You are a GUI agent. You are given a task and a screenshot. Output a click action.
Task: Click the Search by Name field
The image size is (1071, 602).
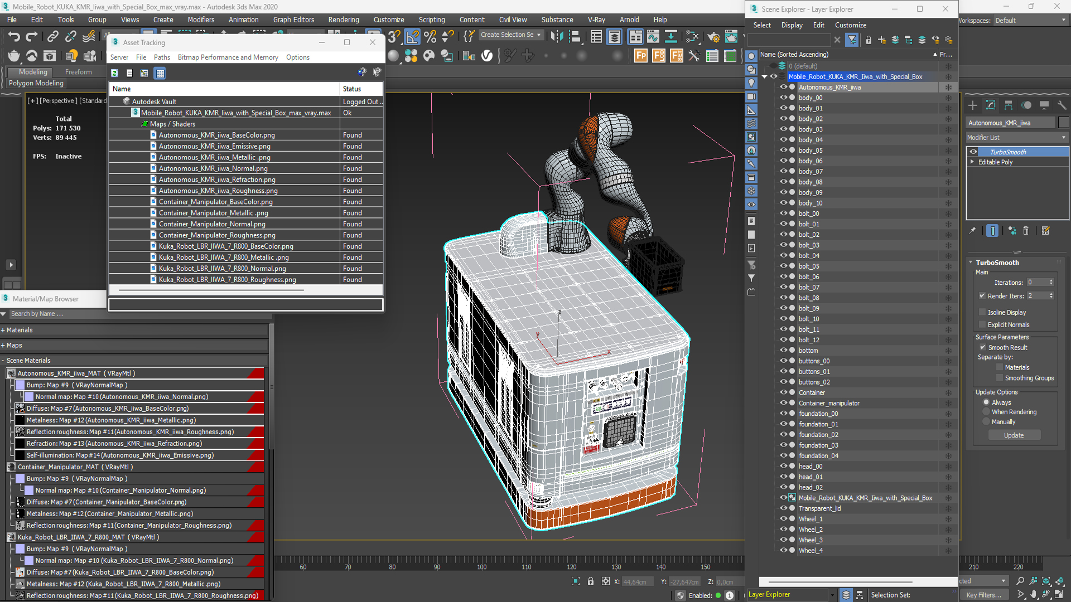(139, 314)
